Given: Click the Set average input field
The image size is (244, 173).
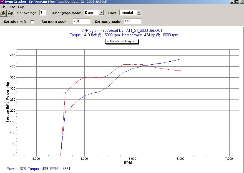Looking at the screenshot, I should 43,13.
